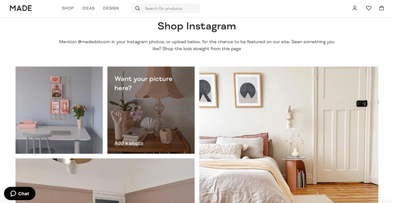Click the Add a photo link
The width and height of the screenshot is (393, 203).
pos(129,143)
